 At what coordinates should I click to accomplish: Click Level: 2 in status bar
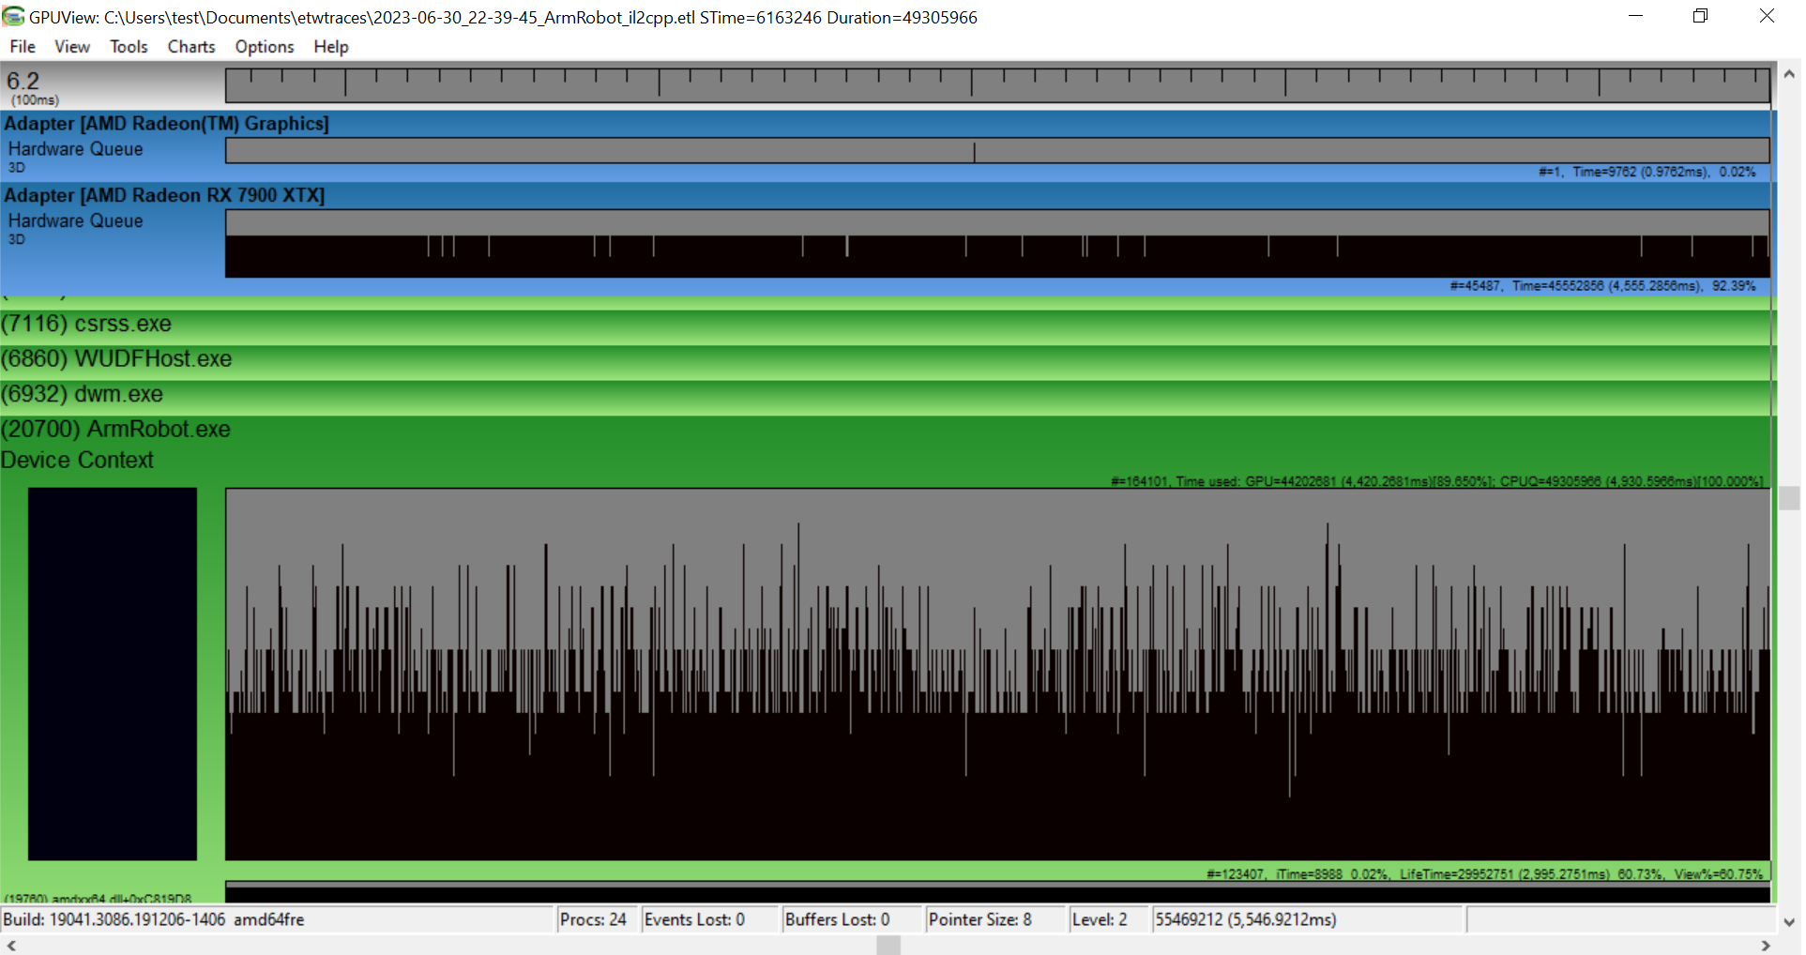1100,920
